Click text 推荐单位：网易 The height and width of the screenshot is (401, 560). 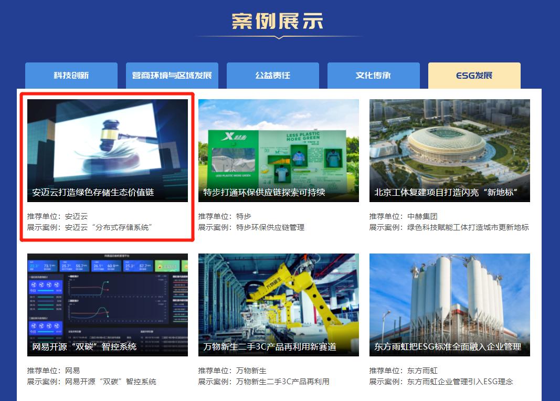point(54,371)
